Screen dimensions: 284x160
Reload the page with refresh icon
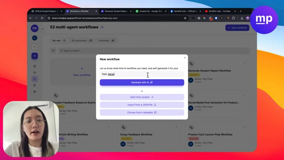tap(42, 18)
